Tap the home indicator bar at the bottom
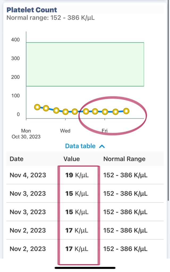The width and height of the screenshot is (170, 272). [85, 268]
